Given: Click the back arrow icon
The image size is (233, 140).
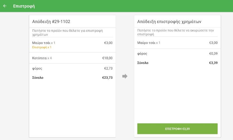Looking at the screenshot, I should point(5,6).
